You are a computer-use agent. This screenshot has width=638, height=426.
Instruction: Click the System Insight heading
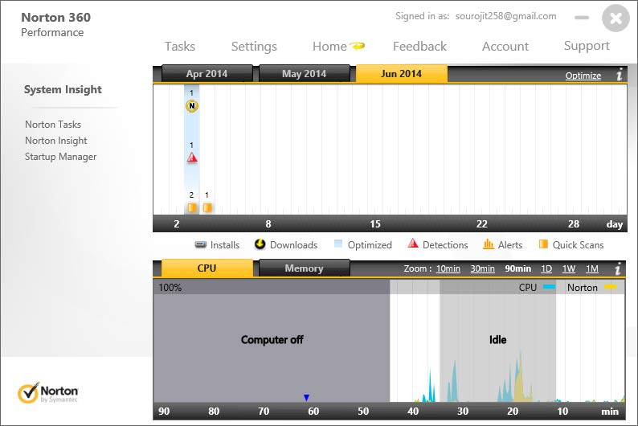point(63,89)
